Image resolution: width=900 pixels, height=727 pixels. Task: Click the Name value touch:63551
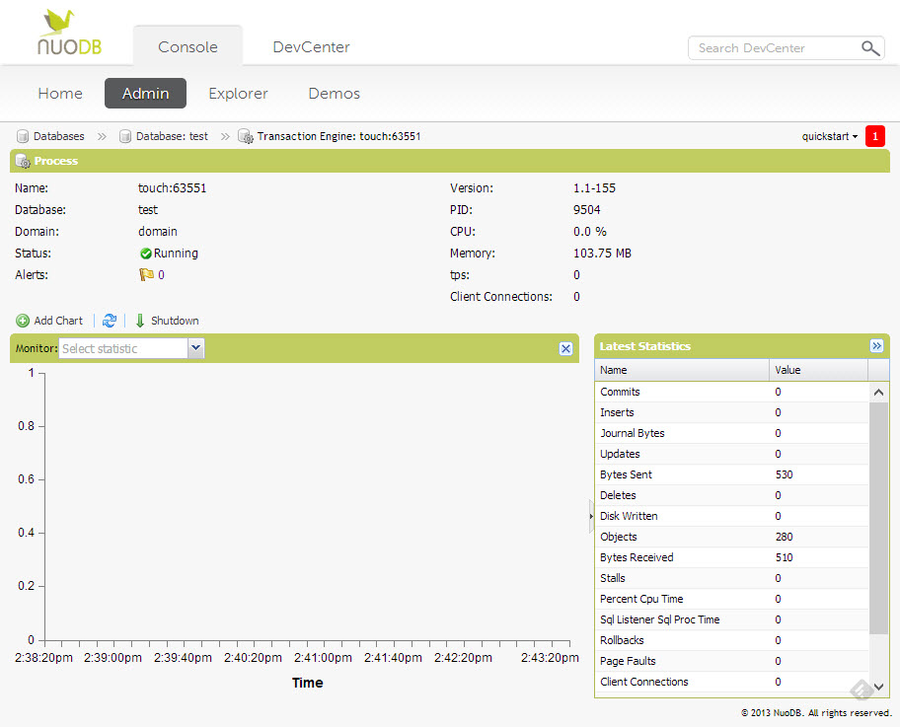pos(172,188)
